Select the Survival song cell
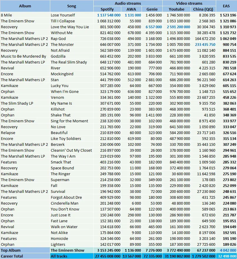Image resolution: width=237 pixels, height=259 pixels. pos(72,192)
